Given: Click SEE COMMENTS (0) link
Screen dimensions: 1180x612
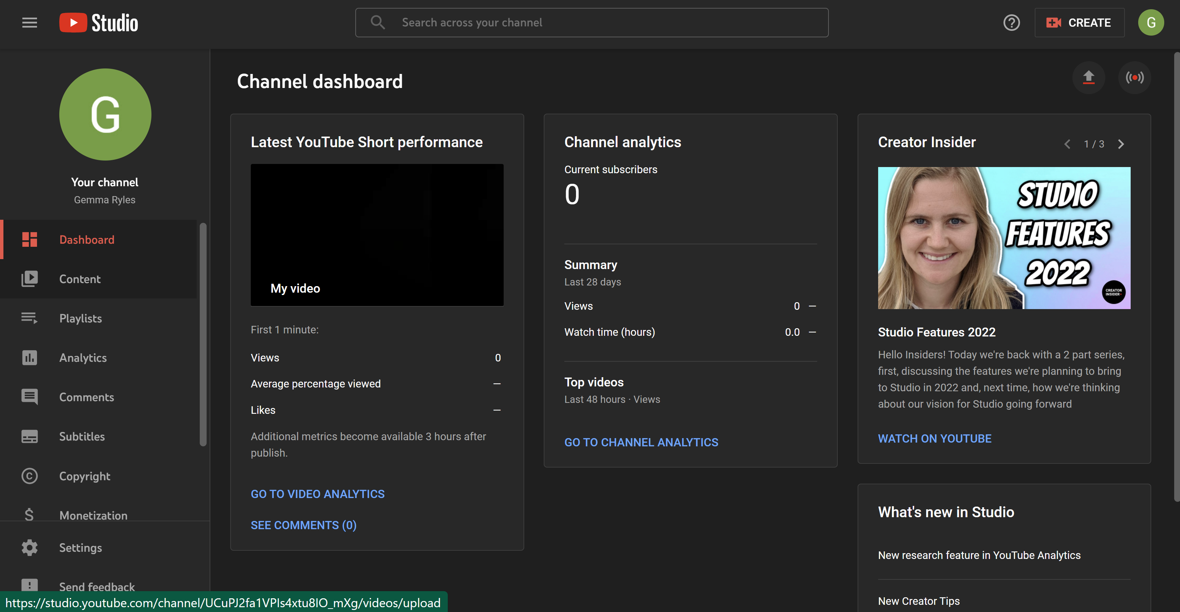Looking at the screenshot, I should pos(303,525).
